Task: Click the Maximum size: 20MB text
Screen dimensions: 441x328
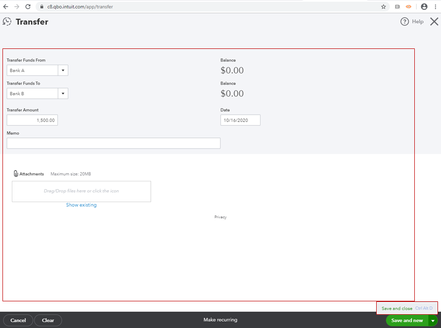Action: coord(71,174)
